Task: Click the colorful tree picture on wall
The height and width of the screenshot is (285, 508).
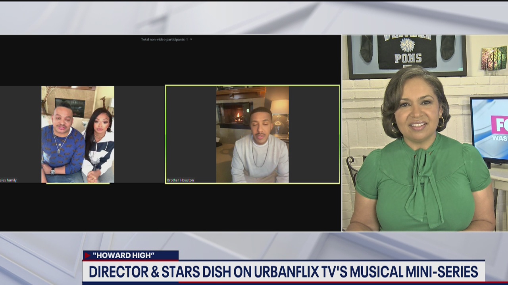Action: (494, 58)
